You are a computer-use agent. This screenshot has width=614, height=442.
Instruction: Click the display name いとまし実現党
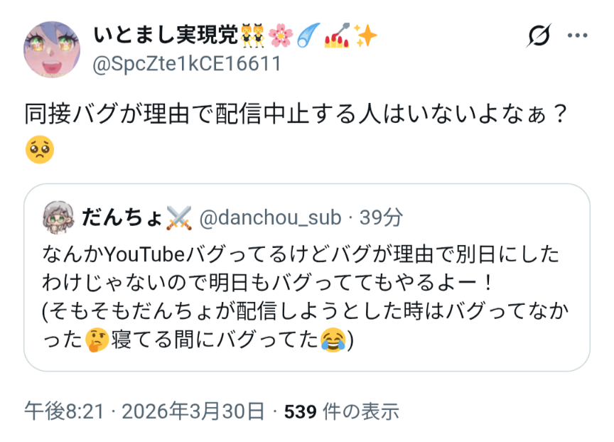point(166,35)
